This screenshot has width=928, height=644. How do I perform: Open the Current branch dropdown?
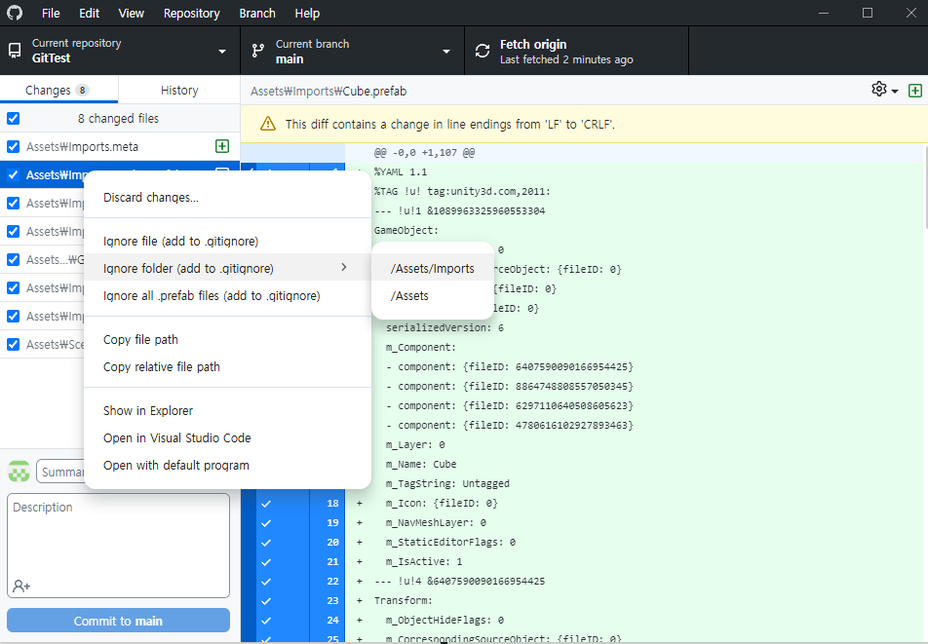[x=352, y=51]
